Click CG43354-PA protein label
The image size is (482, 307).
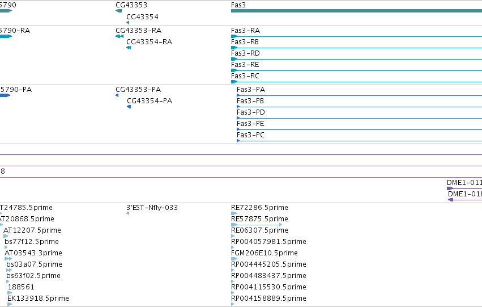pos(150,101)
